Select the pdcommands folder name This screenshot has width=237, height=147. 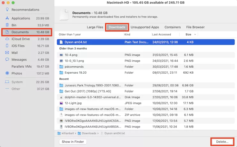tap(74, 67)
